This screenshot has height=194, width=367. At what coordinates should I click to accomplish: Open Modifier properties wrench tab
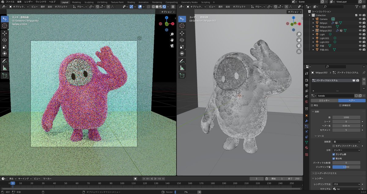coord(306,121)
